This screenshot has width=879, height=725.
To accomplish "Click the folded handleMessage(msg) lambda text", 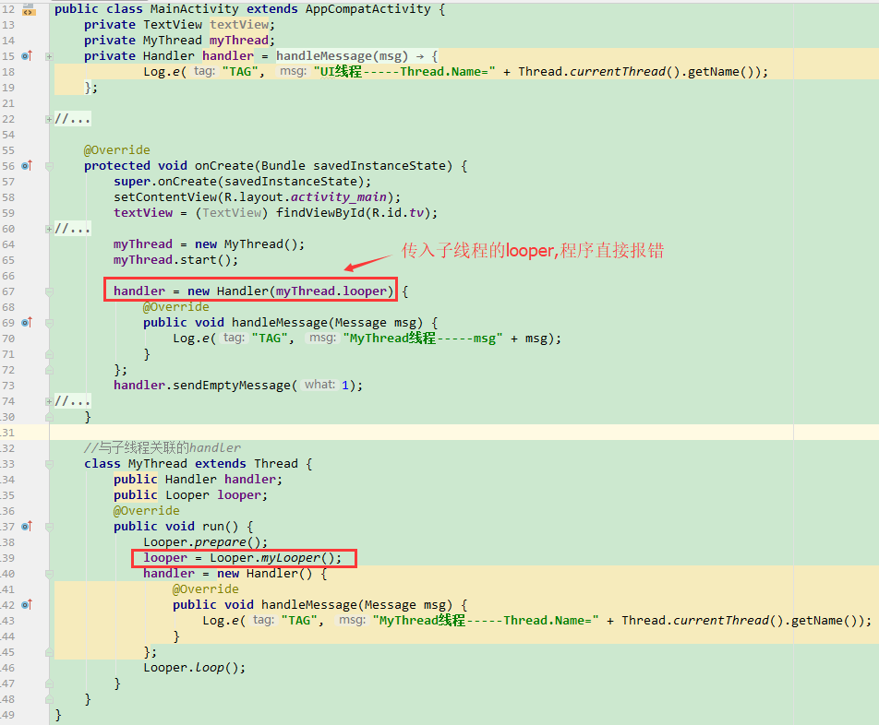I will [x=342, y=56].
